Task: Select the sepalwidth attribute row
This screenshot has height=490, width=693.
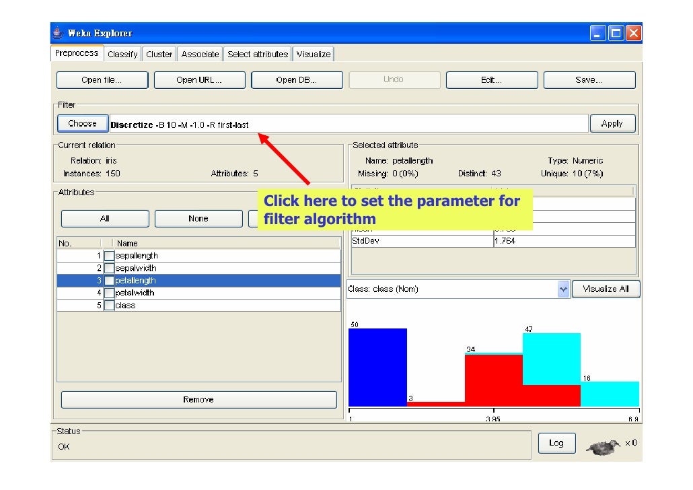Action: (199, 268)
